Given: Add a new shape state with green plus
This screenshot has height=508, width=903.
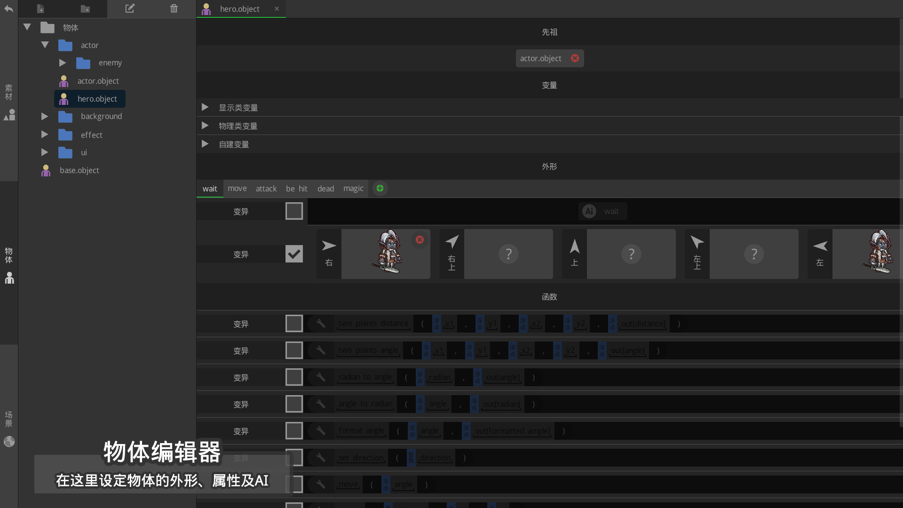Looking at the screenshot, I should [380, 189].
